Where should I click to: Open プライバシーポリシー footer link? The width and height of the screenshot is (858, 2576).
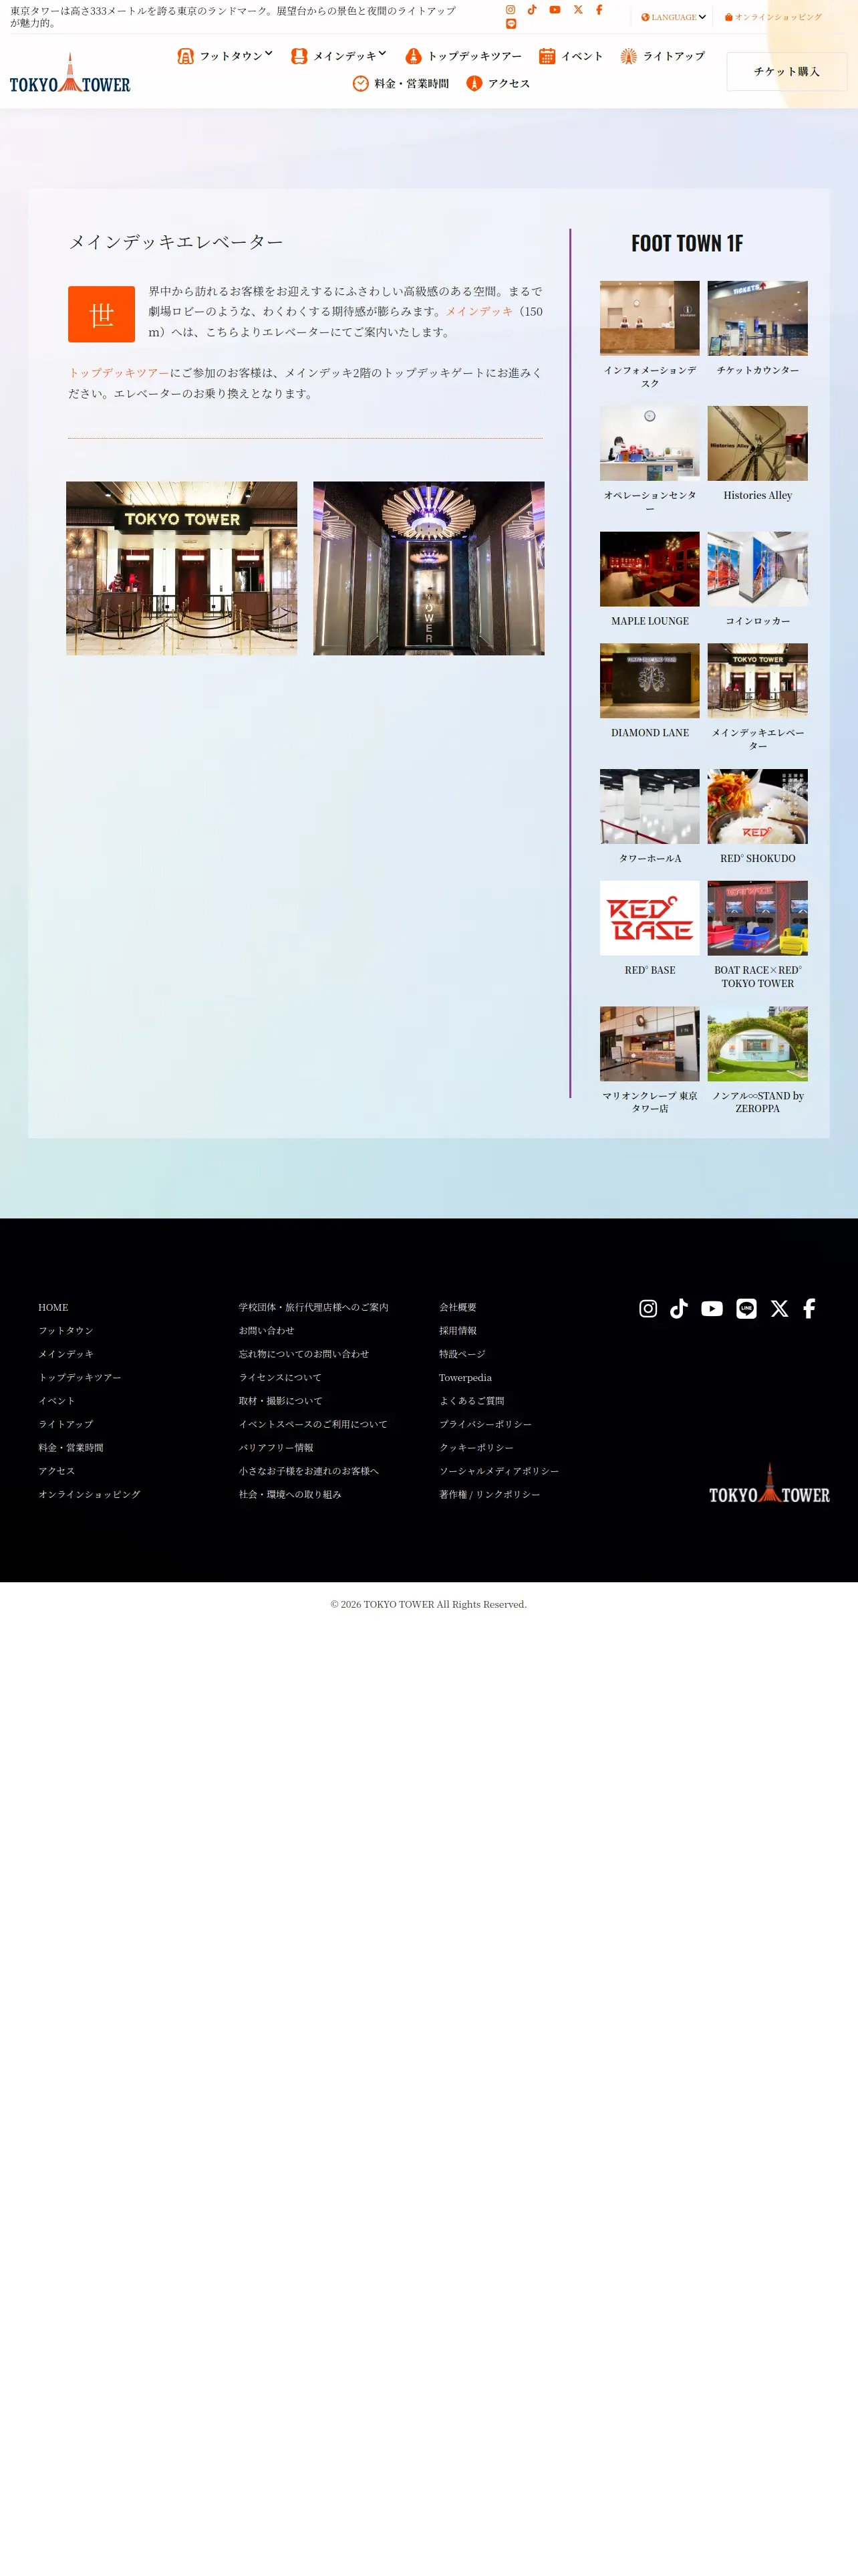(x=485, y=1424)
